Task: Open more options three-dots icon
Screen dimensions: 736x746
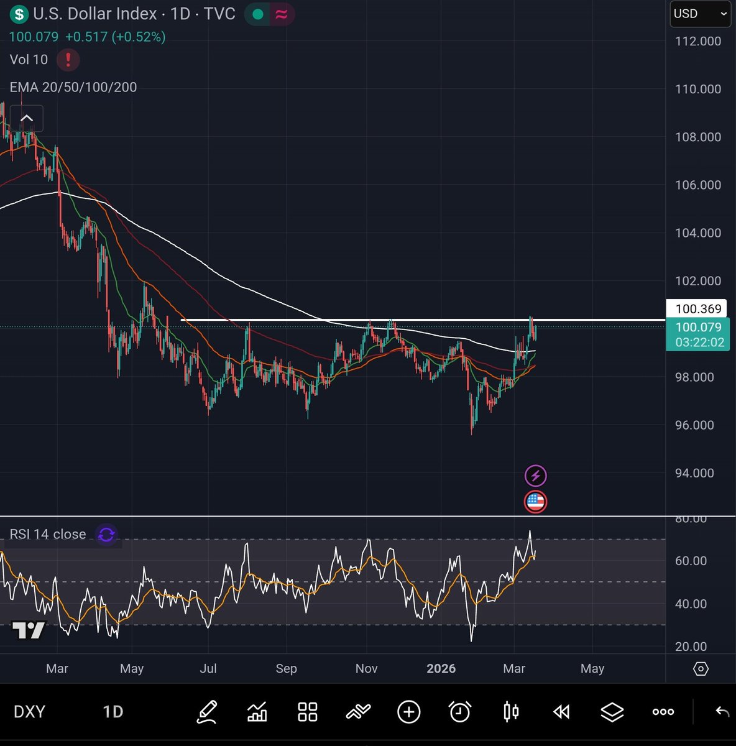Action: (x=663, y=712)
